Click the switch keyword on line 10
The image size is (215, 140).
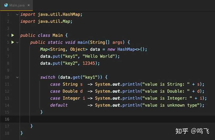[x=47, y=77]
